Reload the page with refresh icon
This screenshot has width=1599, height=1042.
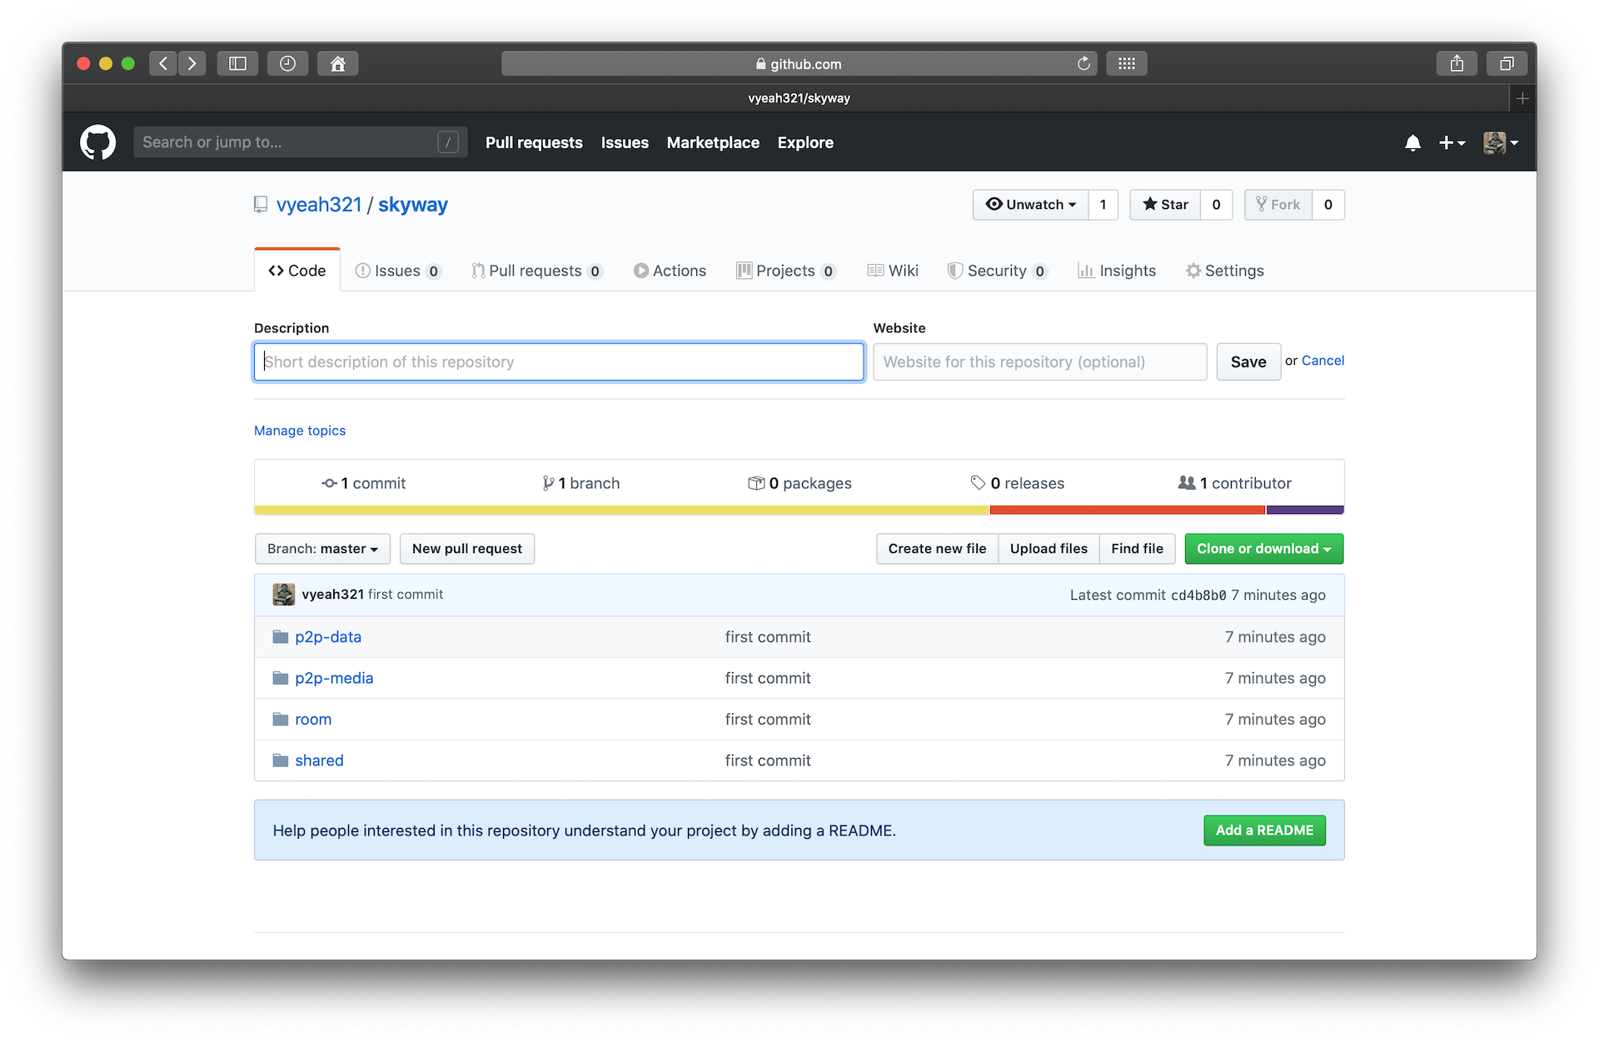[x=1083, y=63]
